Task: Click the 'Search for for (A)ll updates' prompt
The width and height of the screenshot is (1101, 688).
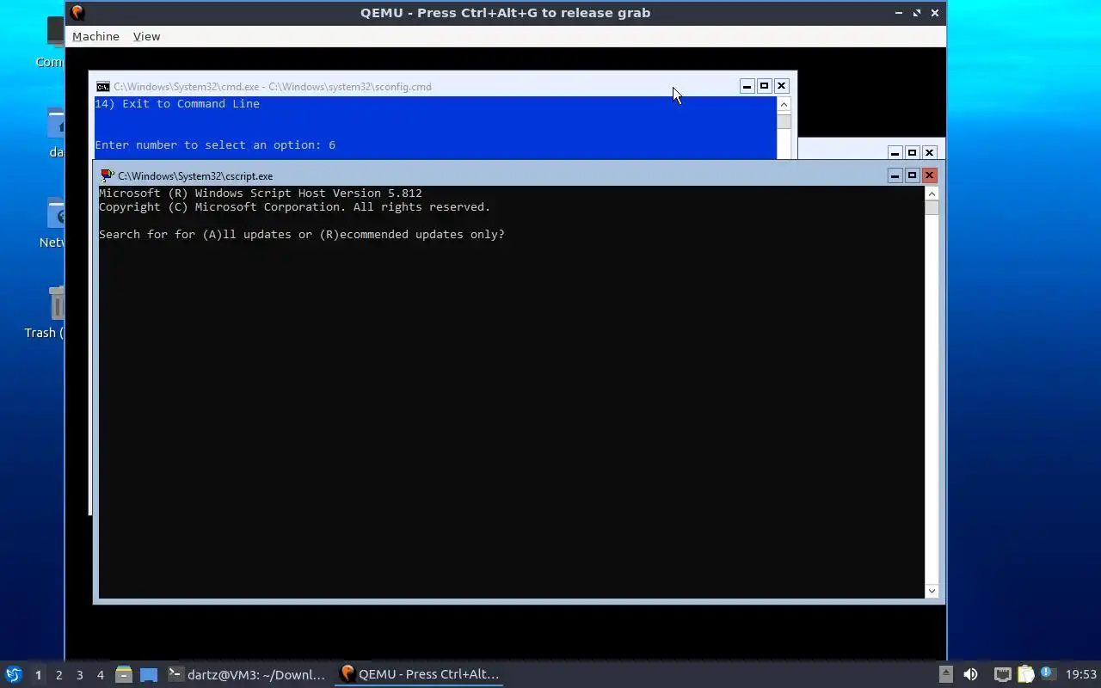Action: coord(302,234)
